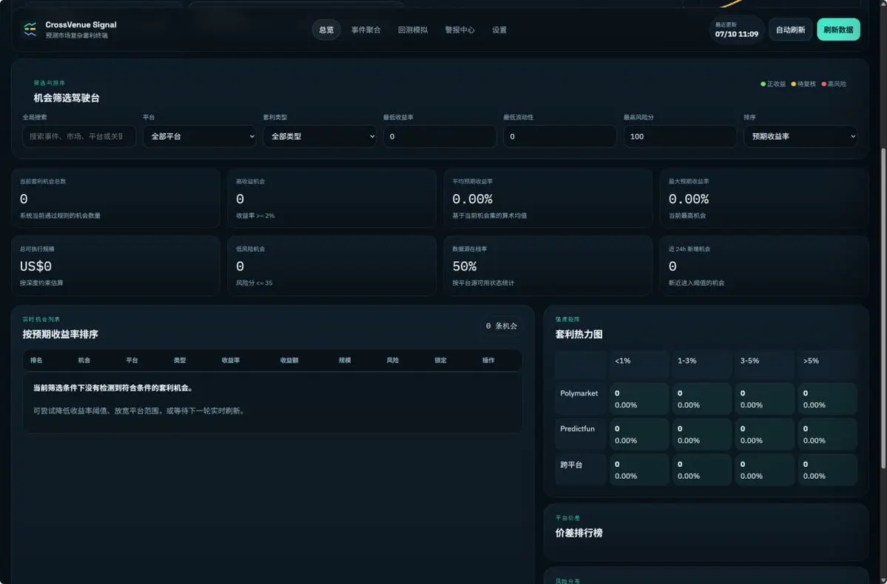Expand the 平台 dropdown showing 全部平台
Viewport: 887px width, 584px height.
(x=199, y=136)
